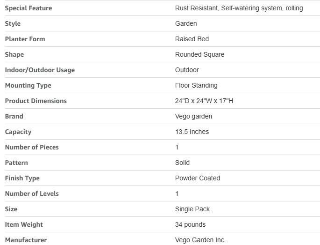
Task: Click the Planter Form label
Action: click(x=25, y=39)
